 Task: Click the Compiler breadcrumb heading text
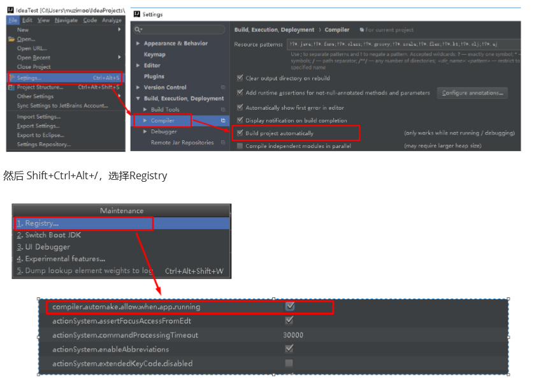tap(337, 30)
